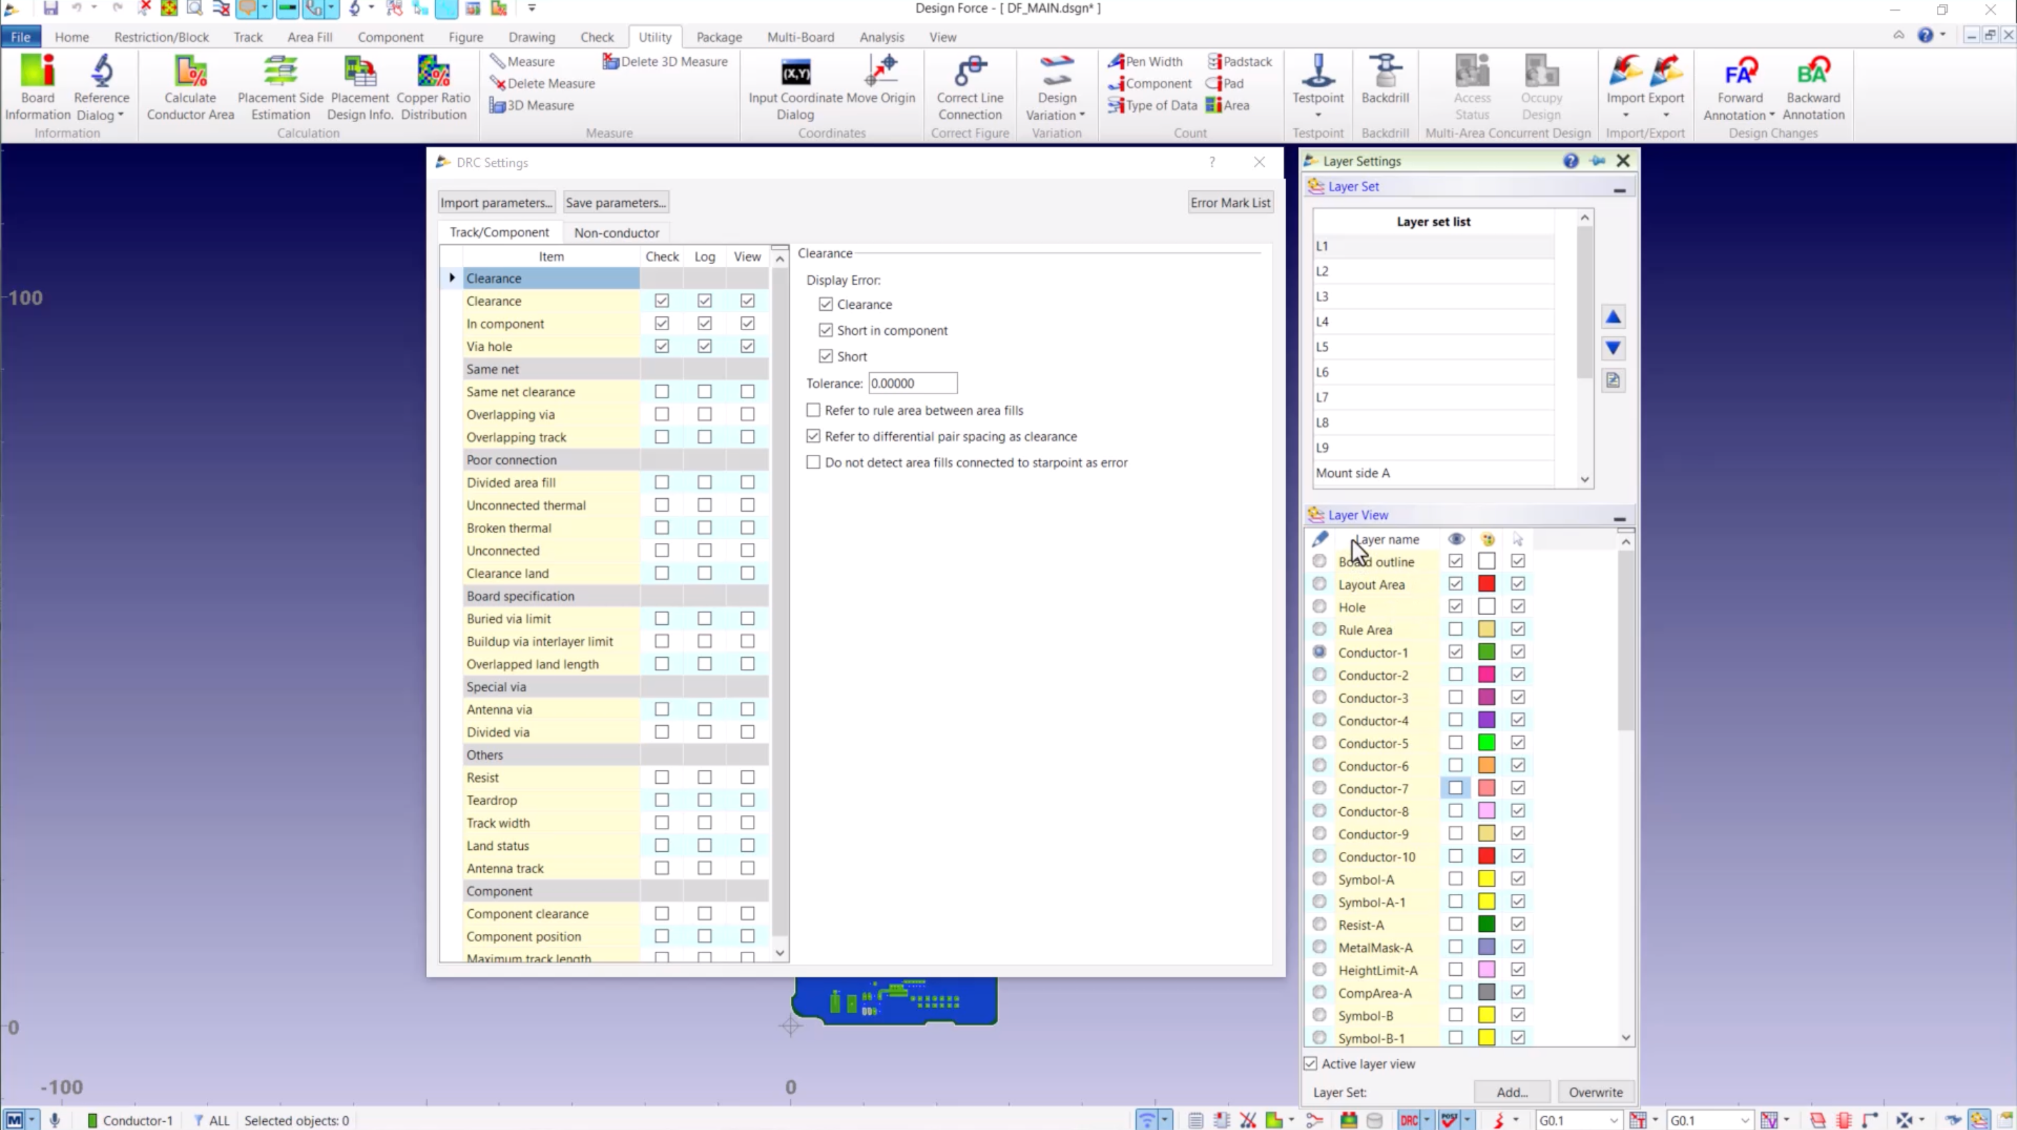Count Pen Width
This screenshot has height=1130, width=2017.
pos(1145,61)
